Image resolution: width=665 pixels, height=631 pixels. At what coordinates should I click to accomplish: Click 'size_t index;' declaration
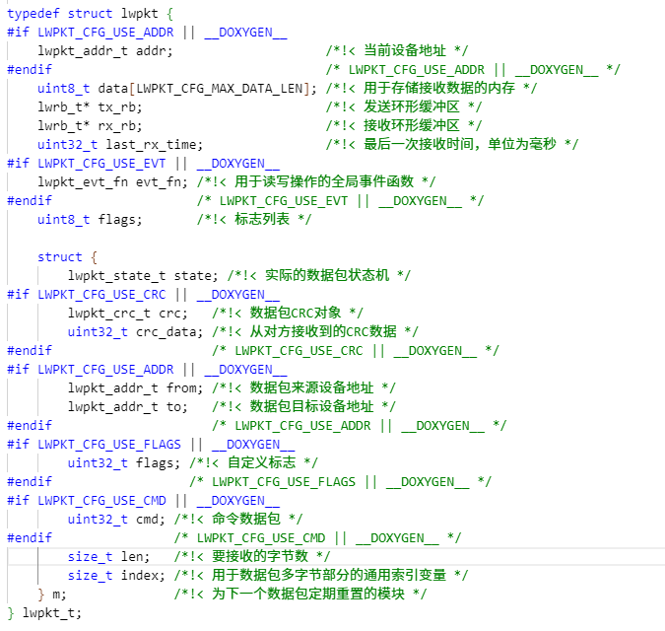point(116,576)
